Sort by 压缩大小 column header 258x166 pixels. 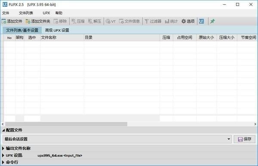(x=227, y=38)
